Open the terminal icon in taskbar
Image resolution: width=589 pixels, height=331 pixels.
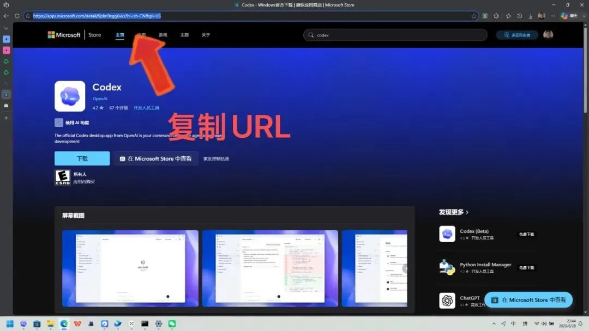[145, 323]
